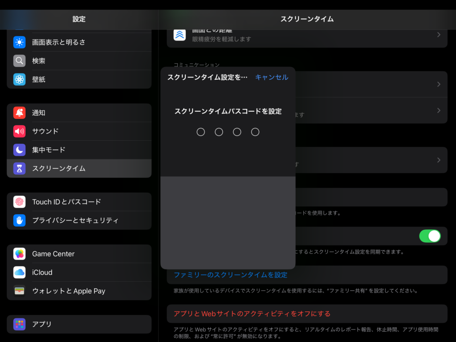The width and height of the screenshot is (456, 342).
Task: Tap the iCloud cloud icon
Action: pyautogui.click(x=19, y=273)
